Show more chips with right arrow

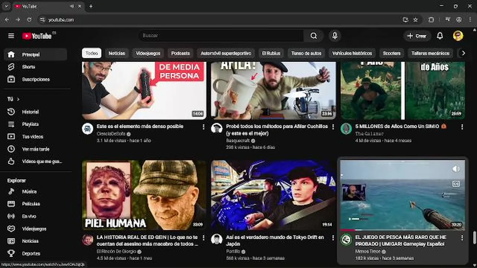pyautogui.click(x=463, y=53)
